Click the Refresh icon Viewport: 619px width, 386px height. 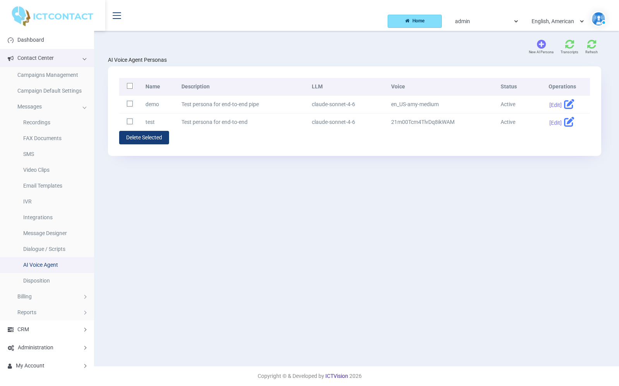[592, 44]
